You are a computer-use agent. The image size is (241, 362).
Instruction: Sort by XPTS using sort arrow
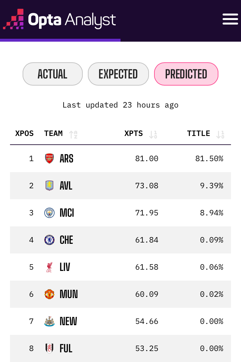coord(153,134)
